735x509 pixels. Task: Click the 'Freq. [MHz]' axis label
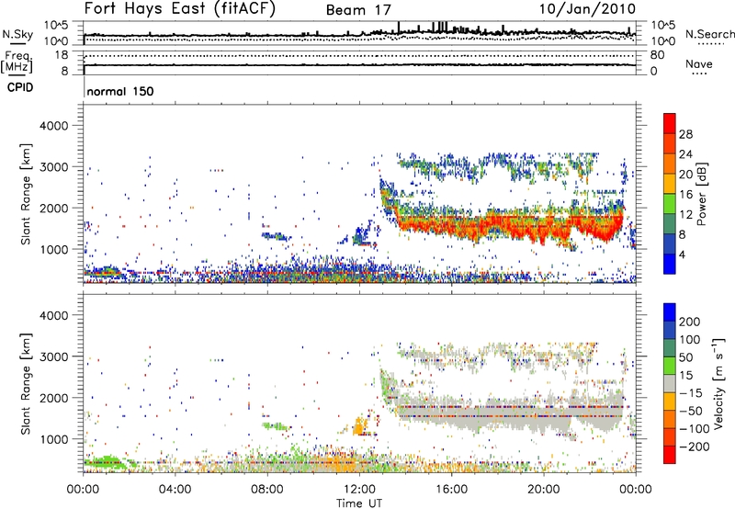pyautogui.click(x=17, y=62)
